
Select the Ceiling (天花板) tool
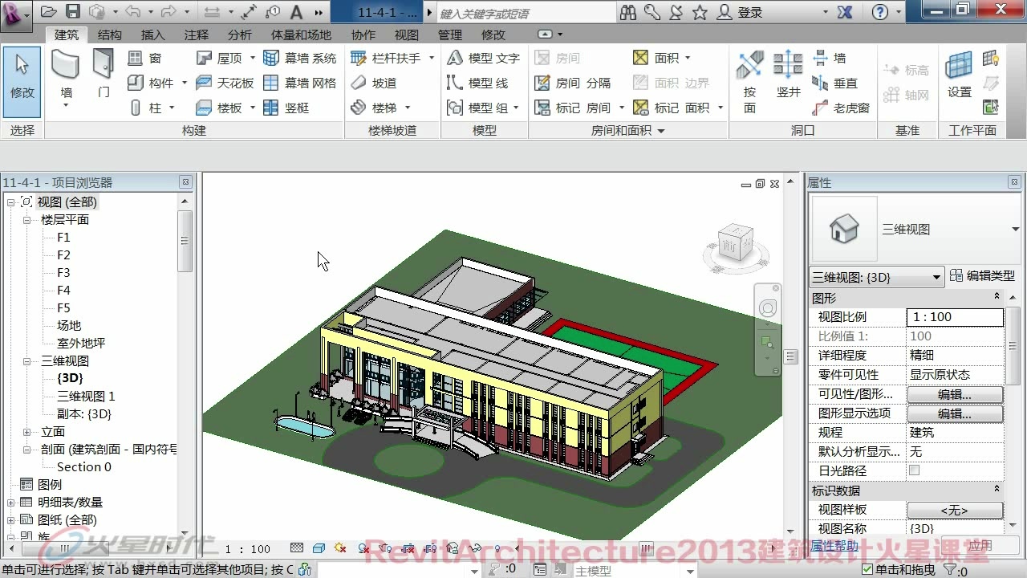[x=225, y=83]
